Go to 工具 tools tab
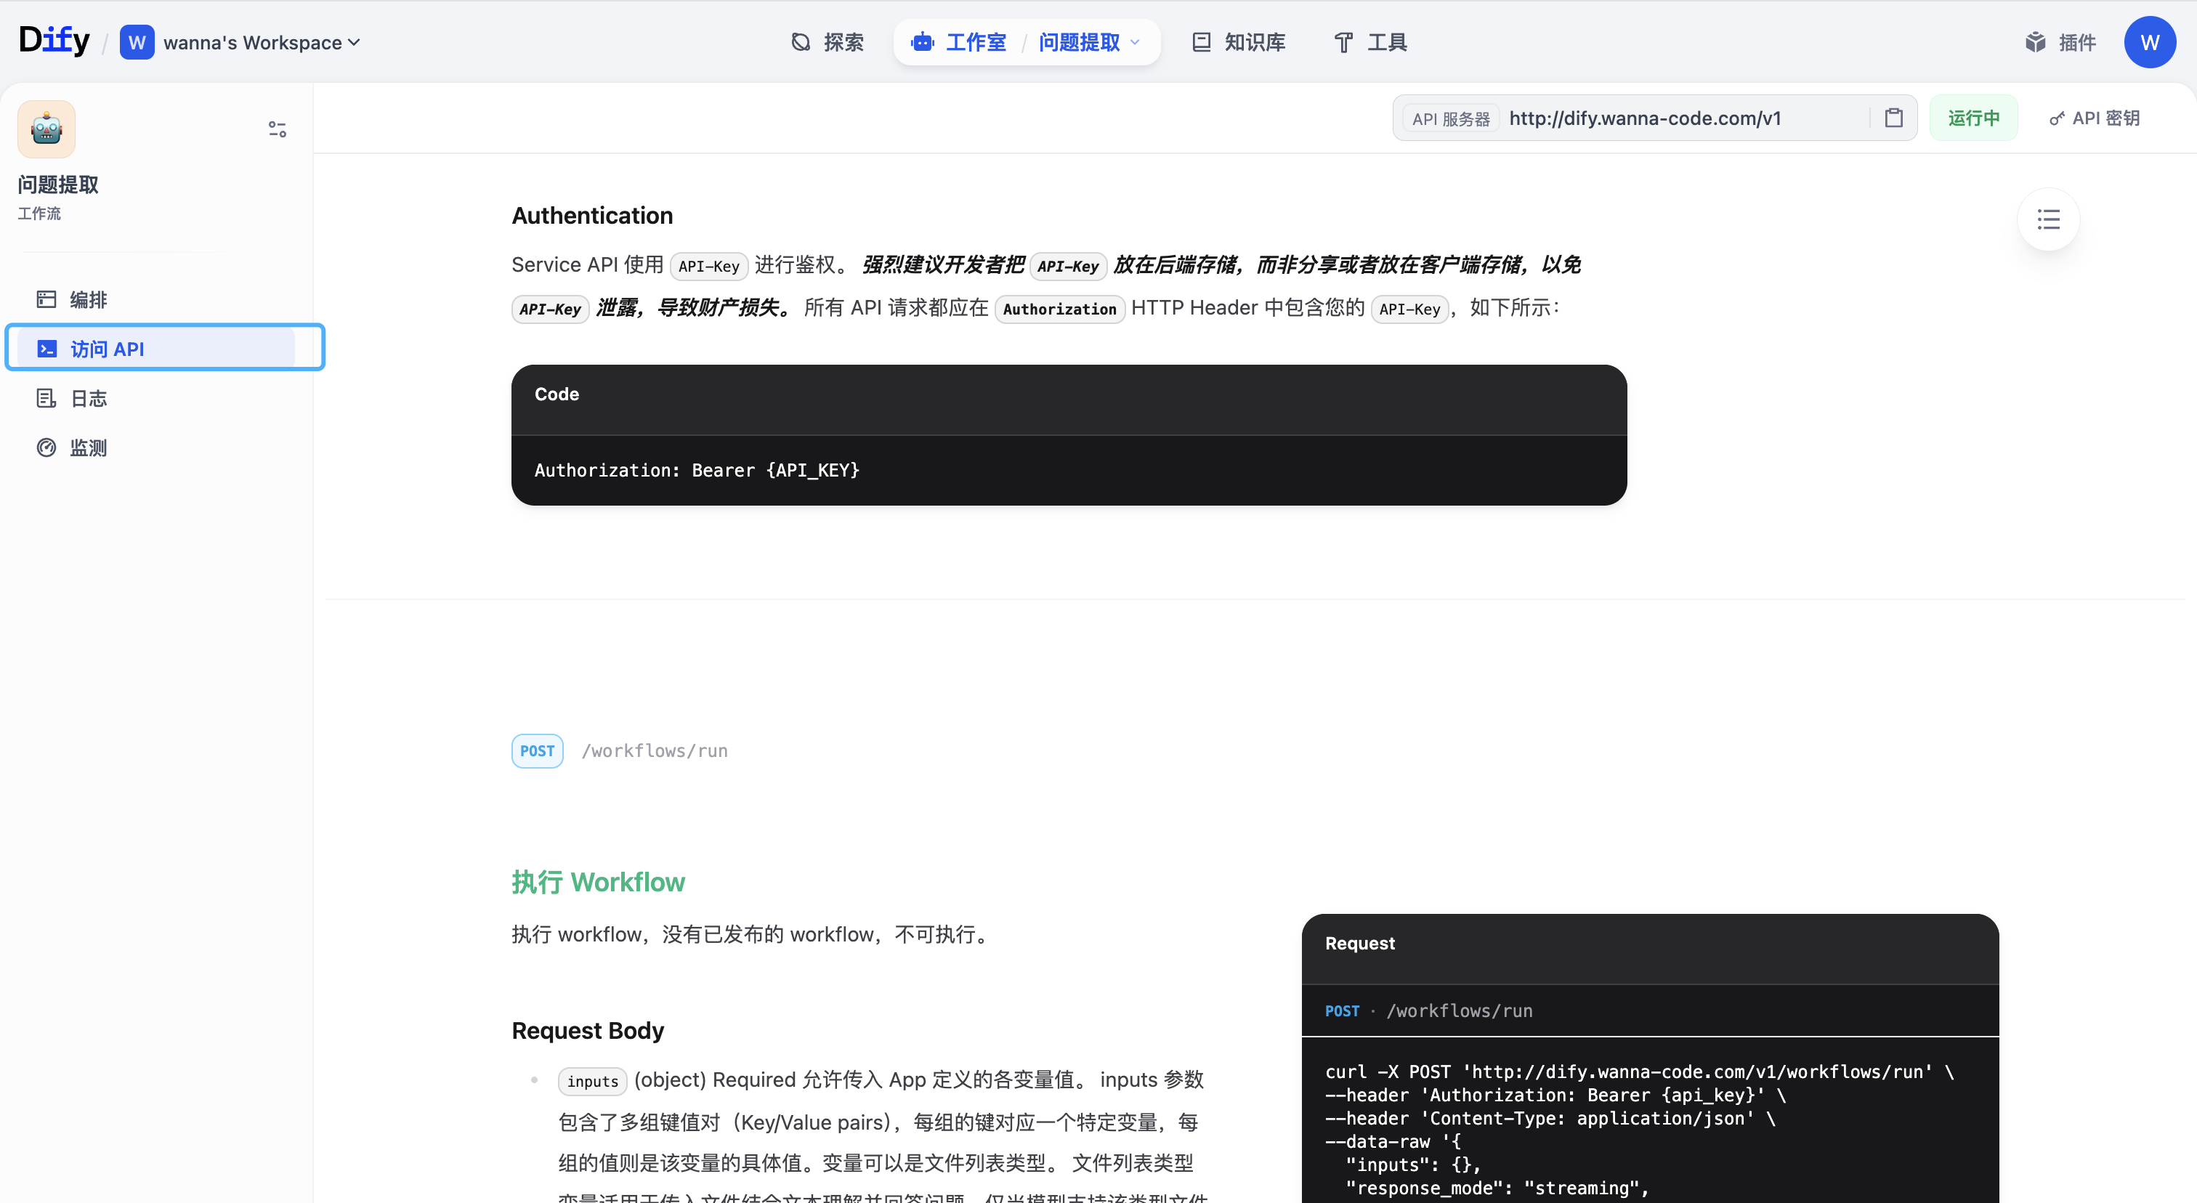Screen dimensions: 2197x1203 click(1370, 42)
